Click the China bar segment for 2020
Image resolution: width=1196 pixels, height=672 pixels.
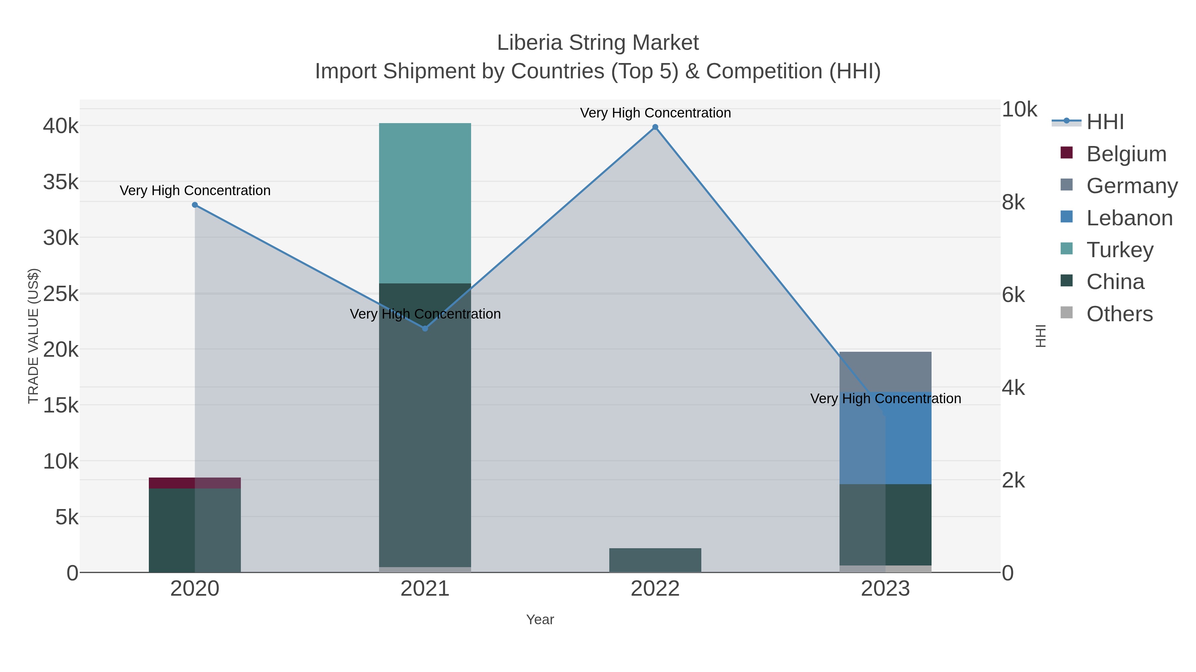(x=195, y=530)
